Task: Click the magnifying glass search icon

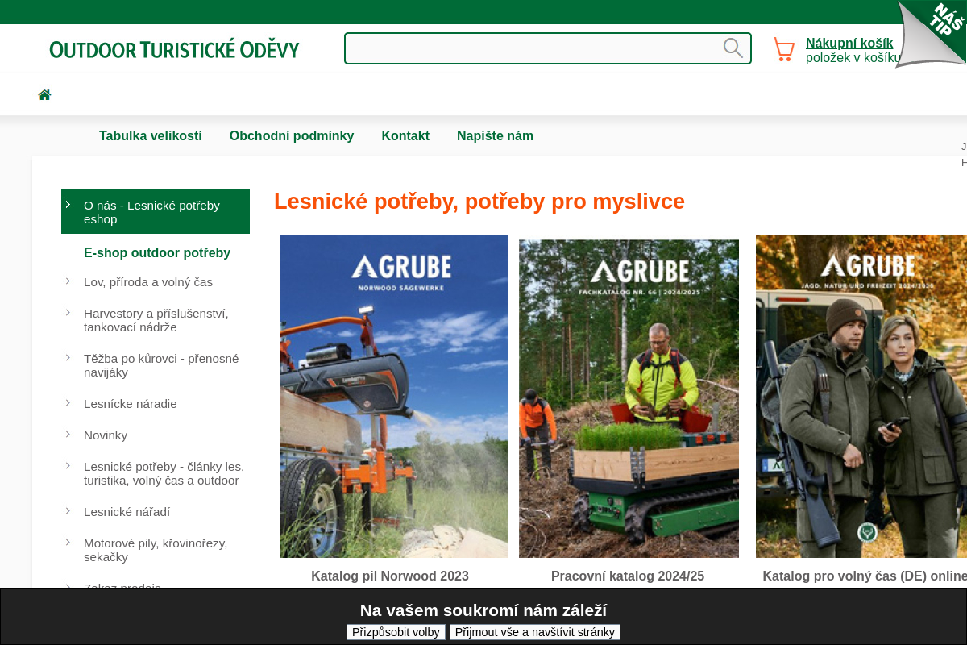Action: coord(733,48)
